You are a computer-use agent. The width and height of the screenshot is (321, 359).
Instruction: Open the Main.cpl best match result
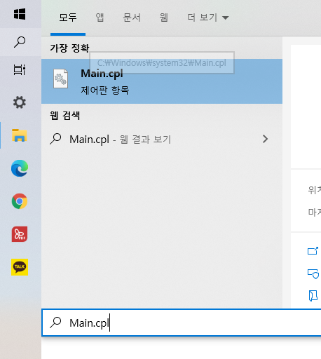162,81
